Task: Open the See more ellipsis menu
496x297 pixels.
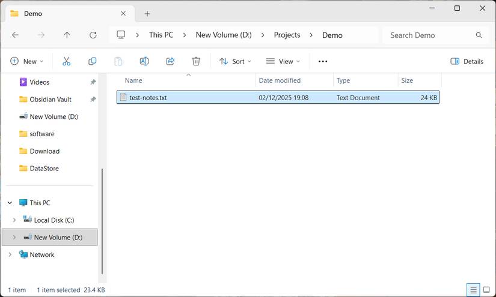Action: coord(323,61)
